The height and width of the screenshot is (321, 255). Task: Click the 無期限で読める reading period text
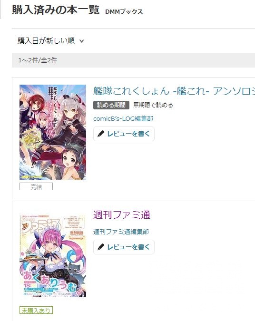click(x=153, y=105)
